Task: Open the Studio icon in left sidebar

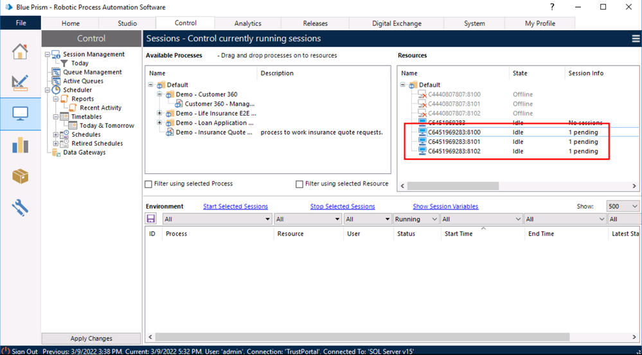Action: (x=20, y=82)
